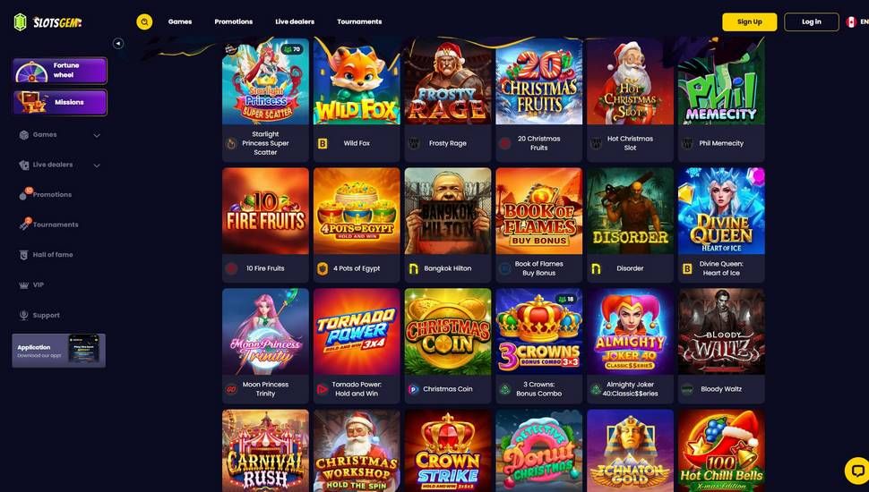Go to Live dealers top menu

coord(294,21)
